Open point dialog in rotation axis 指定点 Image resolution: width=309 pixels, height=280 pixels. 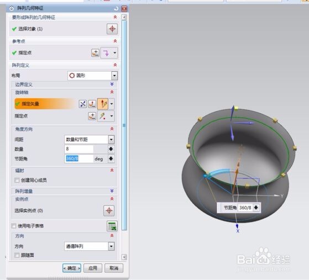click(92, 116)
